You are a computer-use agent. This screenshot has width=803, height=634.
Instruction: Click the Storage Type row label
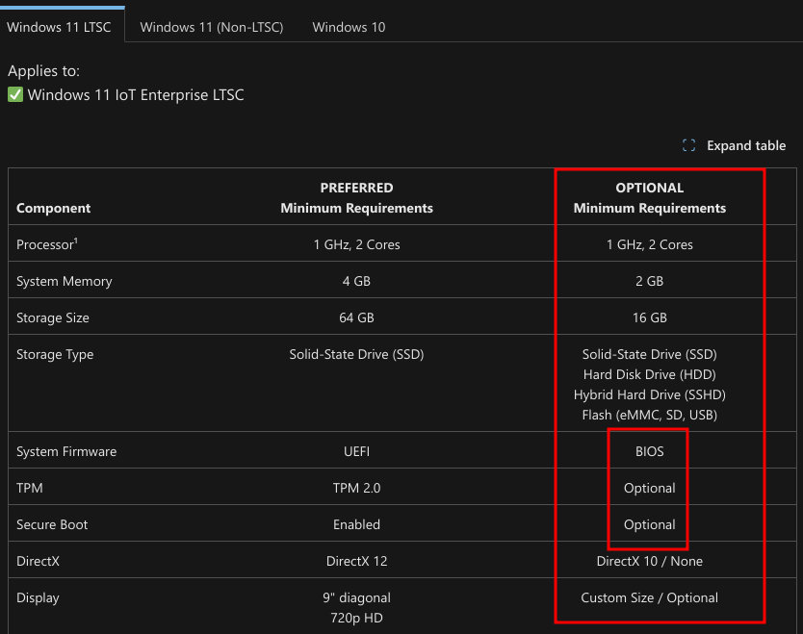[55, 355]
